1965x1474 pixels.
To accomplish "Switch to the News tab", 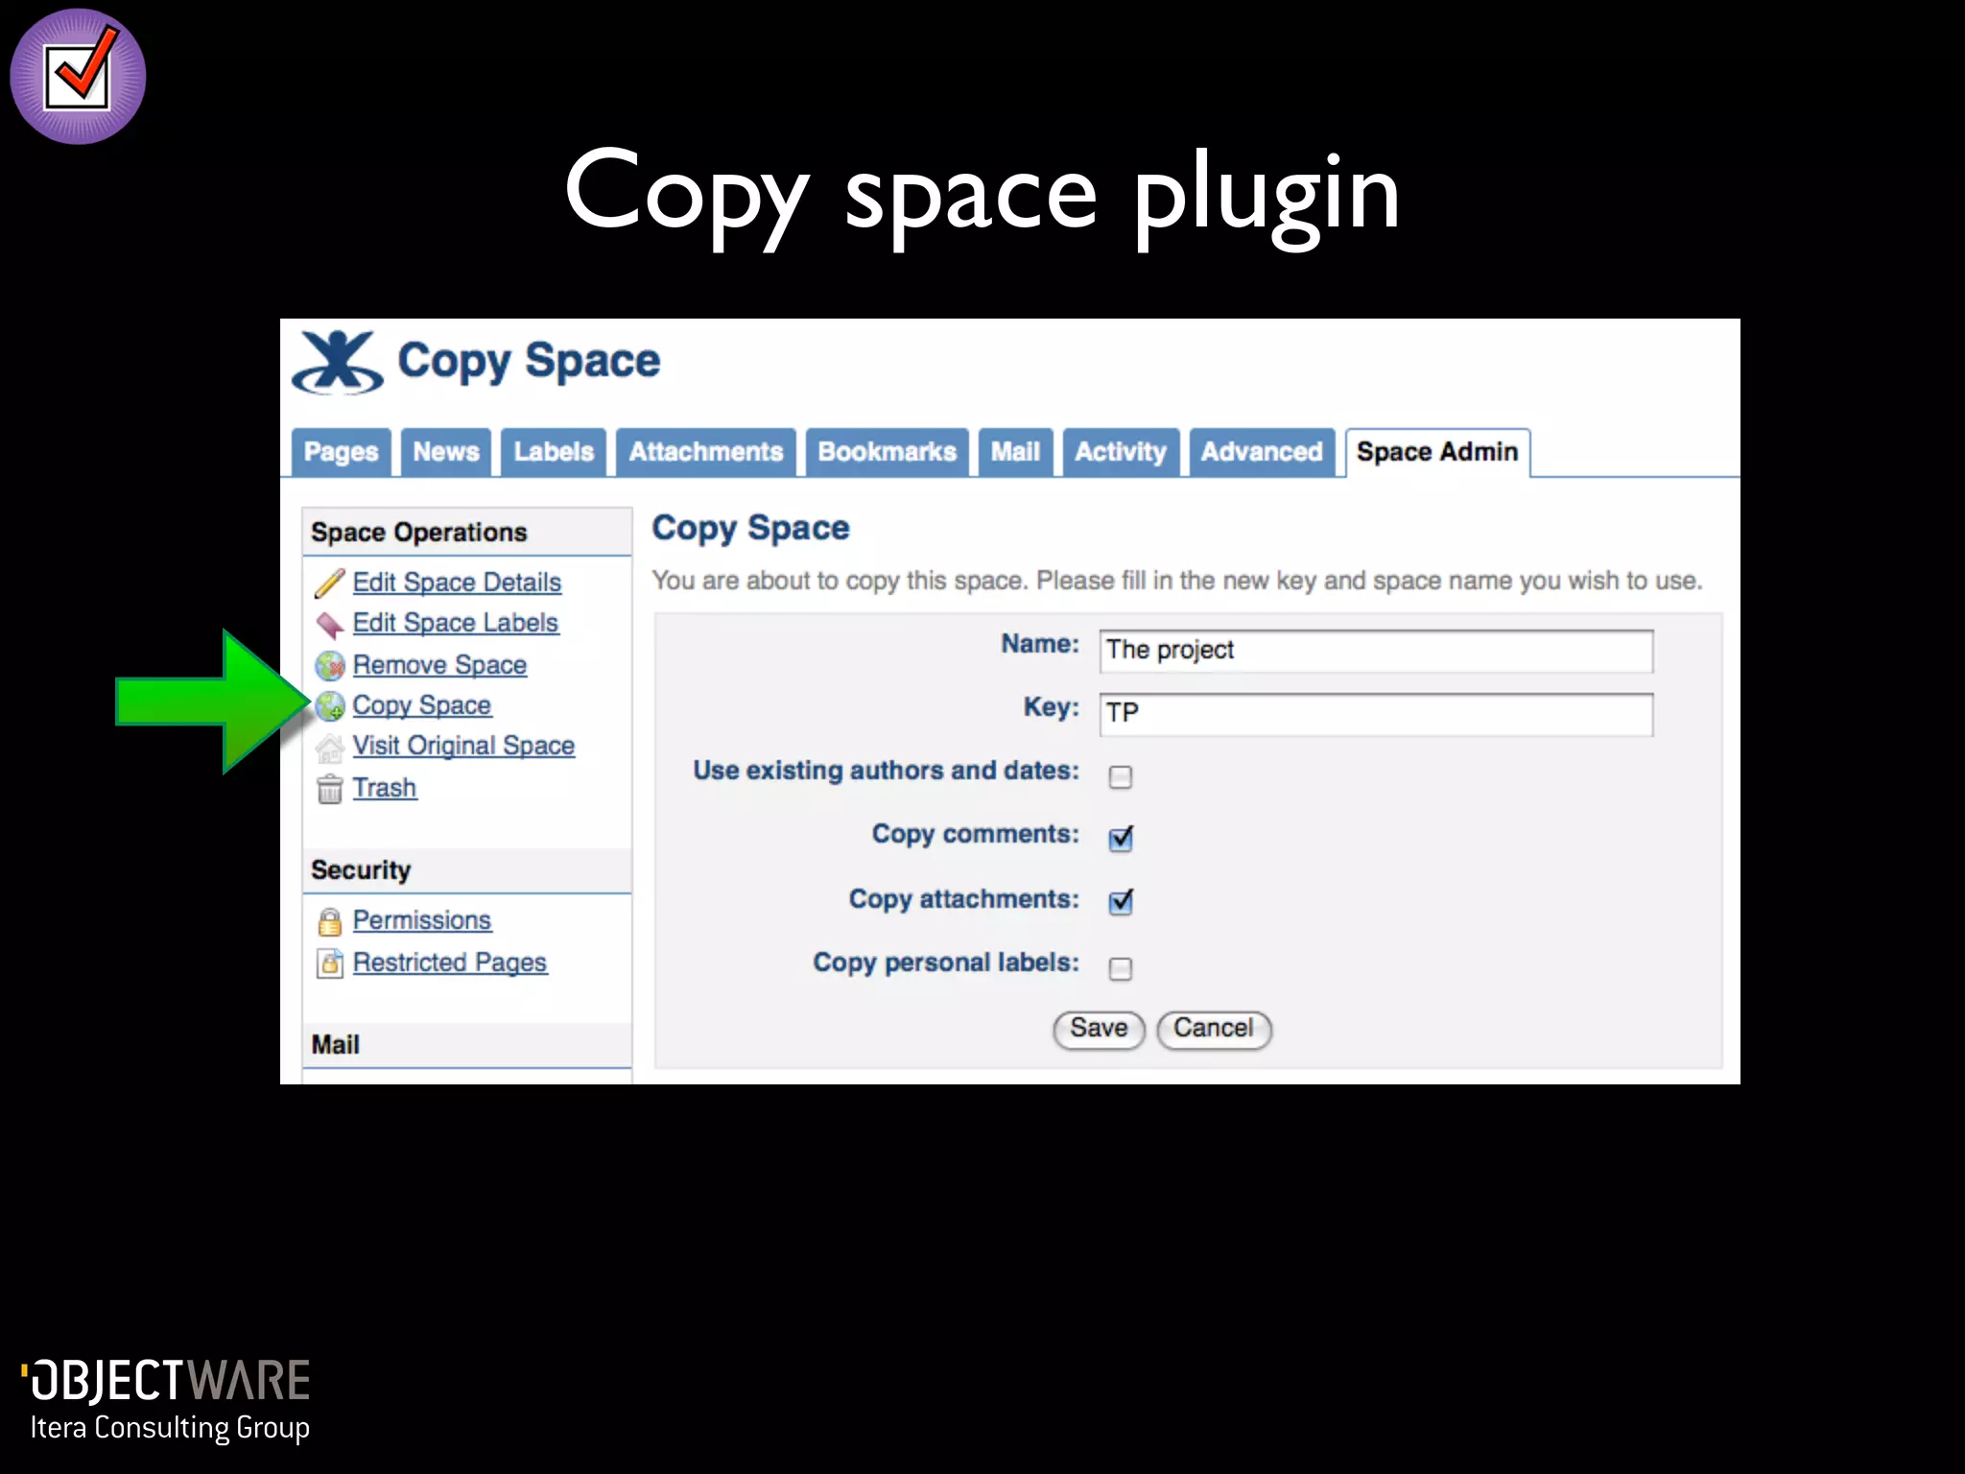I will (x=446, y=452).
